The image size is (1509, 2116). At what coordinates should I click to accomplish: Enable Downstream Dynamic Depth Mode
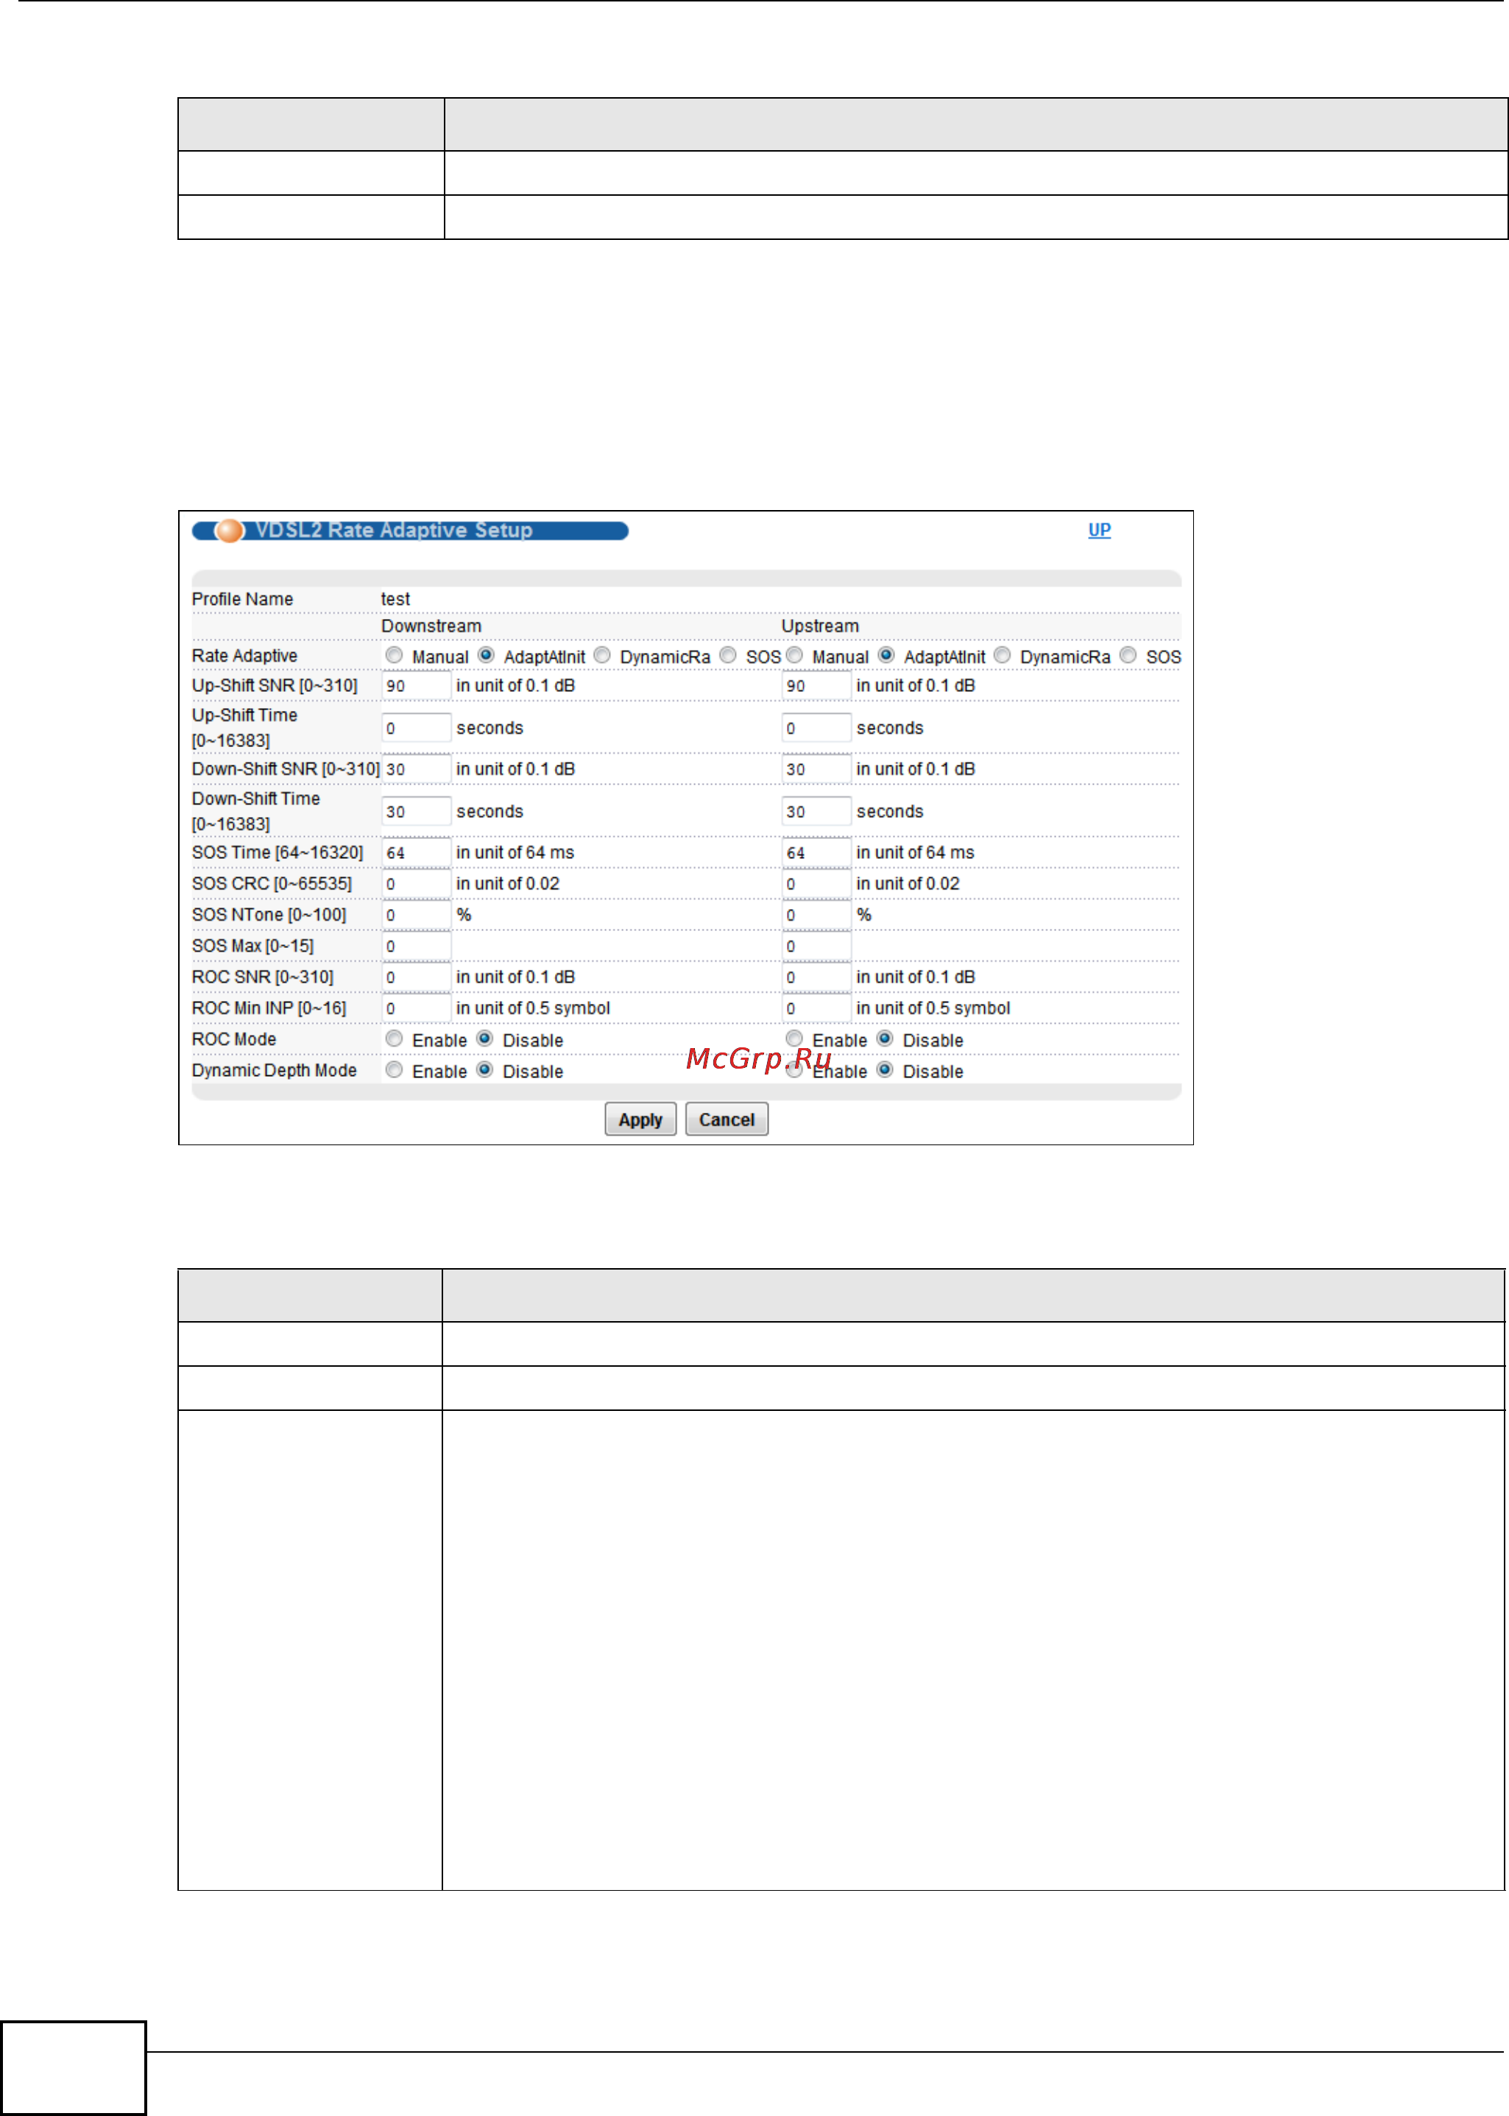[x=394, y=1070]
